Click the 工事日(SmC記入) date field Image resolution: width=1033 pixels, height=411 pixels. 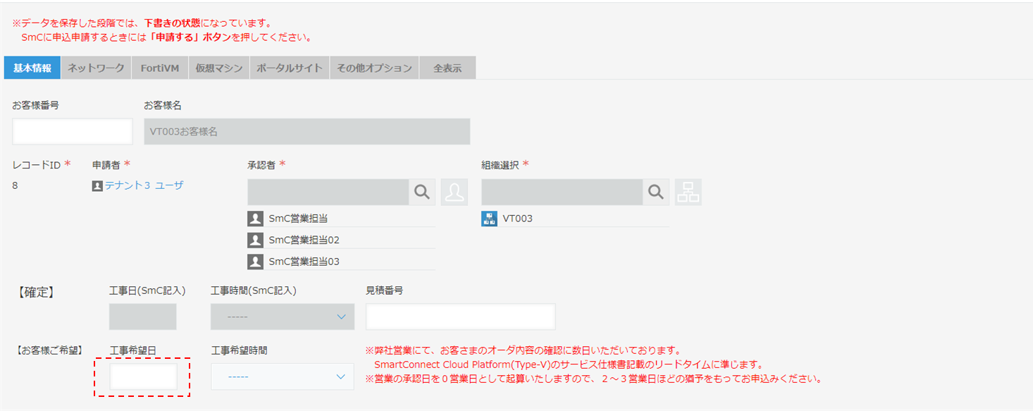(143, 317)
